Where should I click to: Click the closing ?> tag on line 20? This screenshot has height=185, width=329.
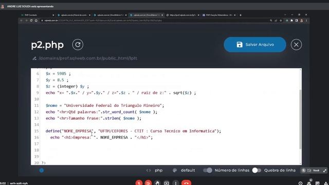43,163
